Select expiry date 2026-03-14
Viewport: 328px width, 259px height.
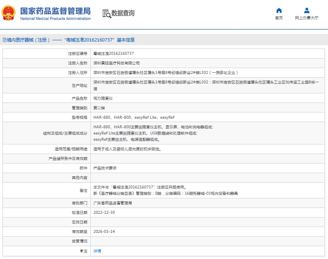pos(104,231)
